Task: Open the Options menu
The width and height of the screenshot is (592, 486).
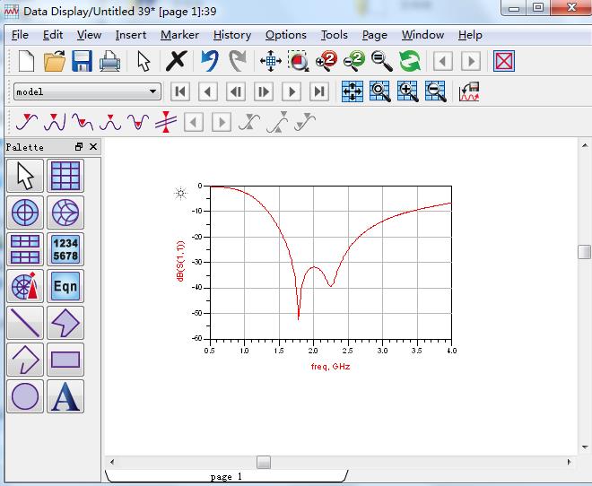Action: [286, 35]
